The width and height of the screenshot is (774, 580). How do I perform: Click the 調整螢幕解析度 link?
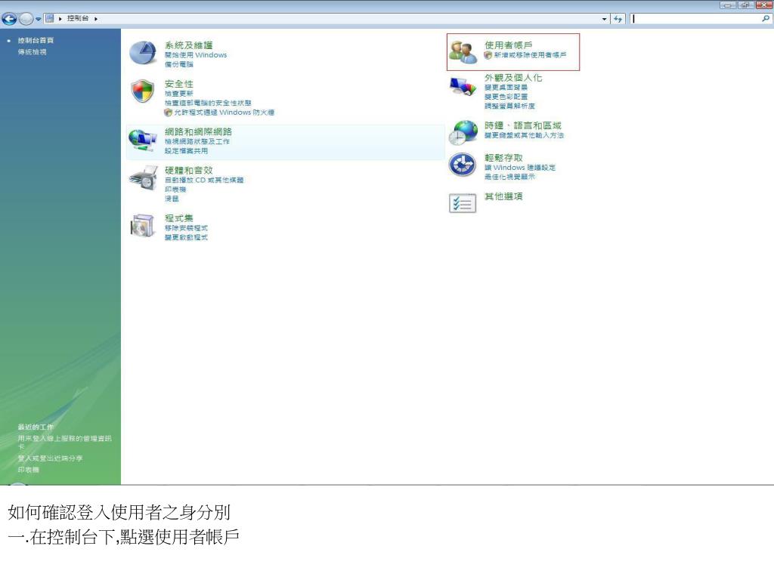[x=509, y=106]
